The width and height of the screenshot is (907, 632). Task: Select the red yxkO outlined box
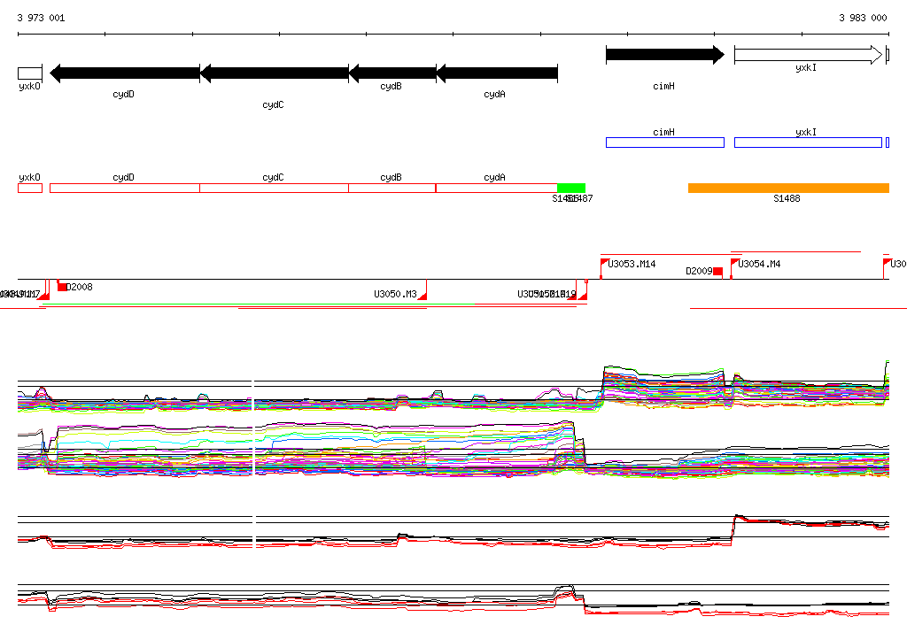coord(30,189)
